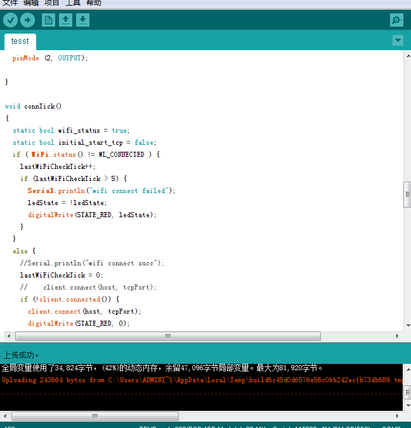Click the editor vertical scrollbar thumb
Screen dimensions: 411x428
(x=407, y=194)
